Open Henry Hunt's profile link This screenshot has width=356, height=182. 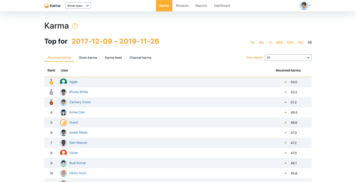78,173
